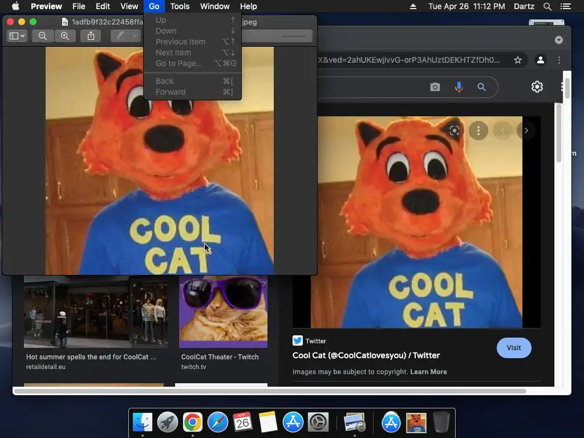
Task: Open Chrome profile avatar icon
Action: [541, 60]
